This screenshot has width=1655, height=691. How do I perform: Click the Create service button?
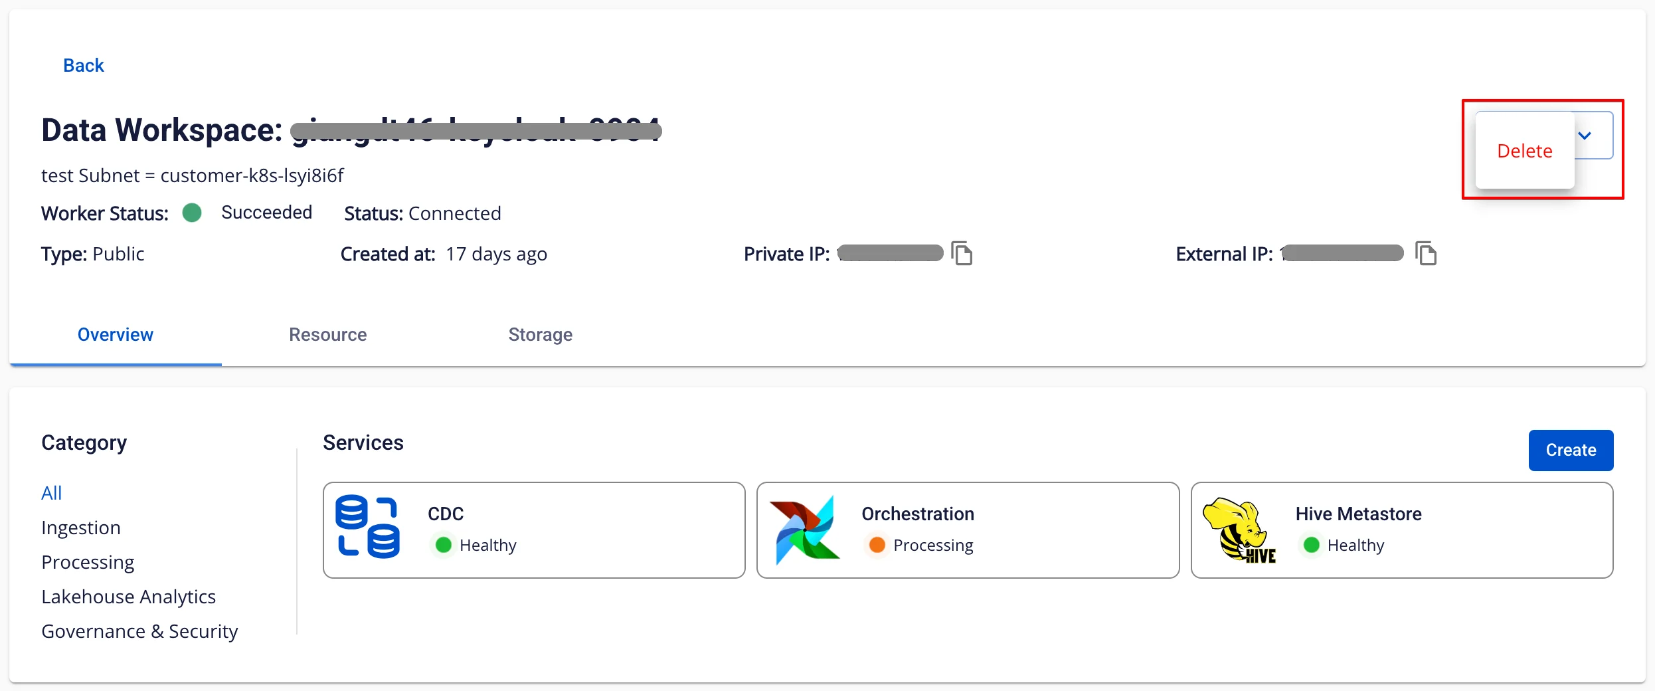pos(1571,450)
